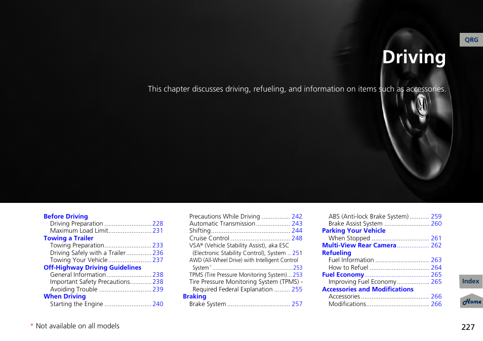Jump to page 266 for Modifications
Viewport: 483px width, 341px height.
(436, 304)
